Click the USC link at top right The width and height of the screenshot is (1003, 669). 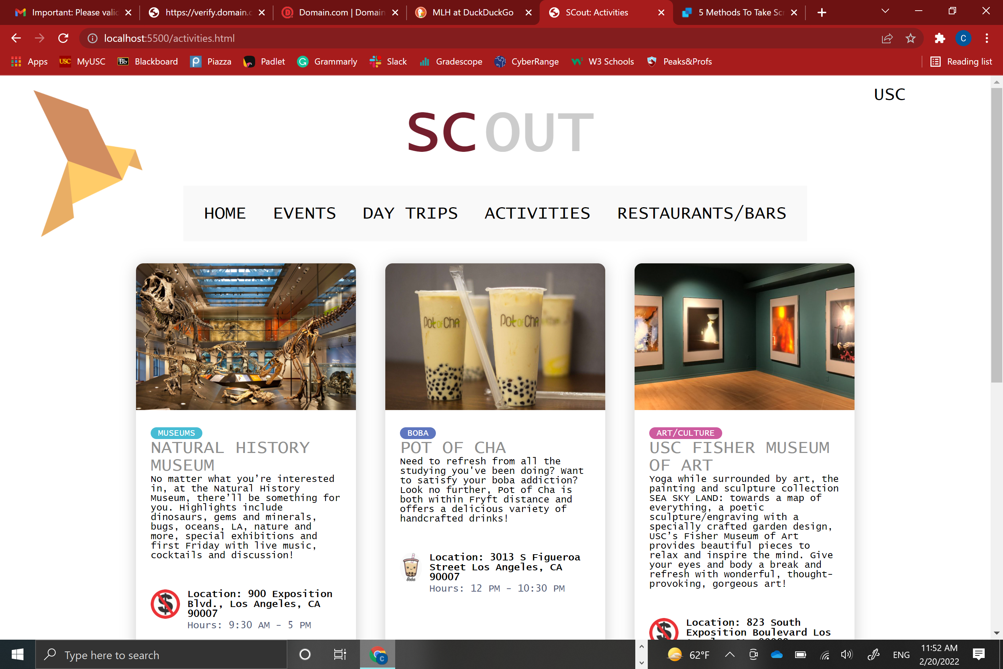pyautogui.click(x=889, y=94)
